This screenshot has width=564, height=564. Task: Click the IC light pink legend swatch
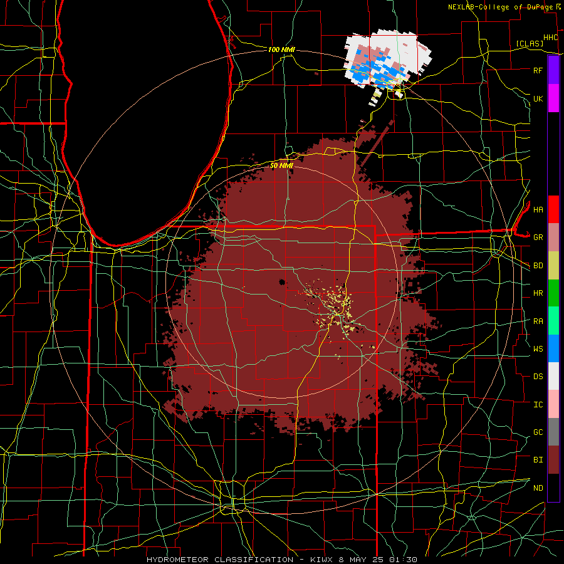pos(553,404)
